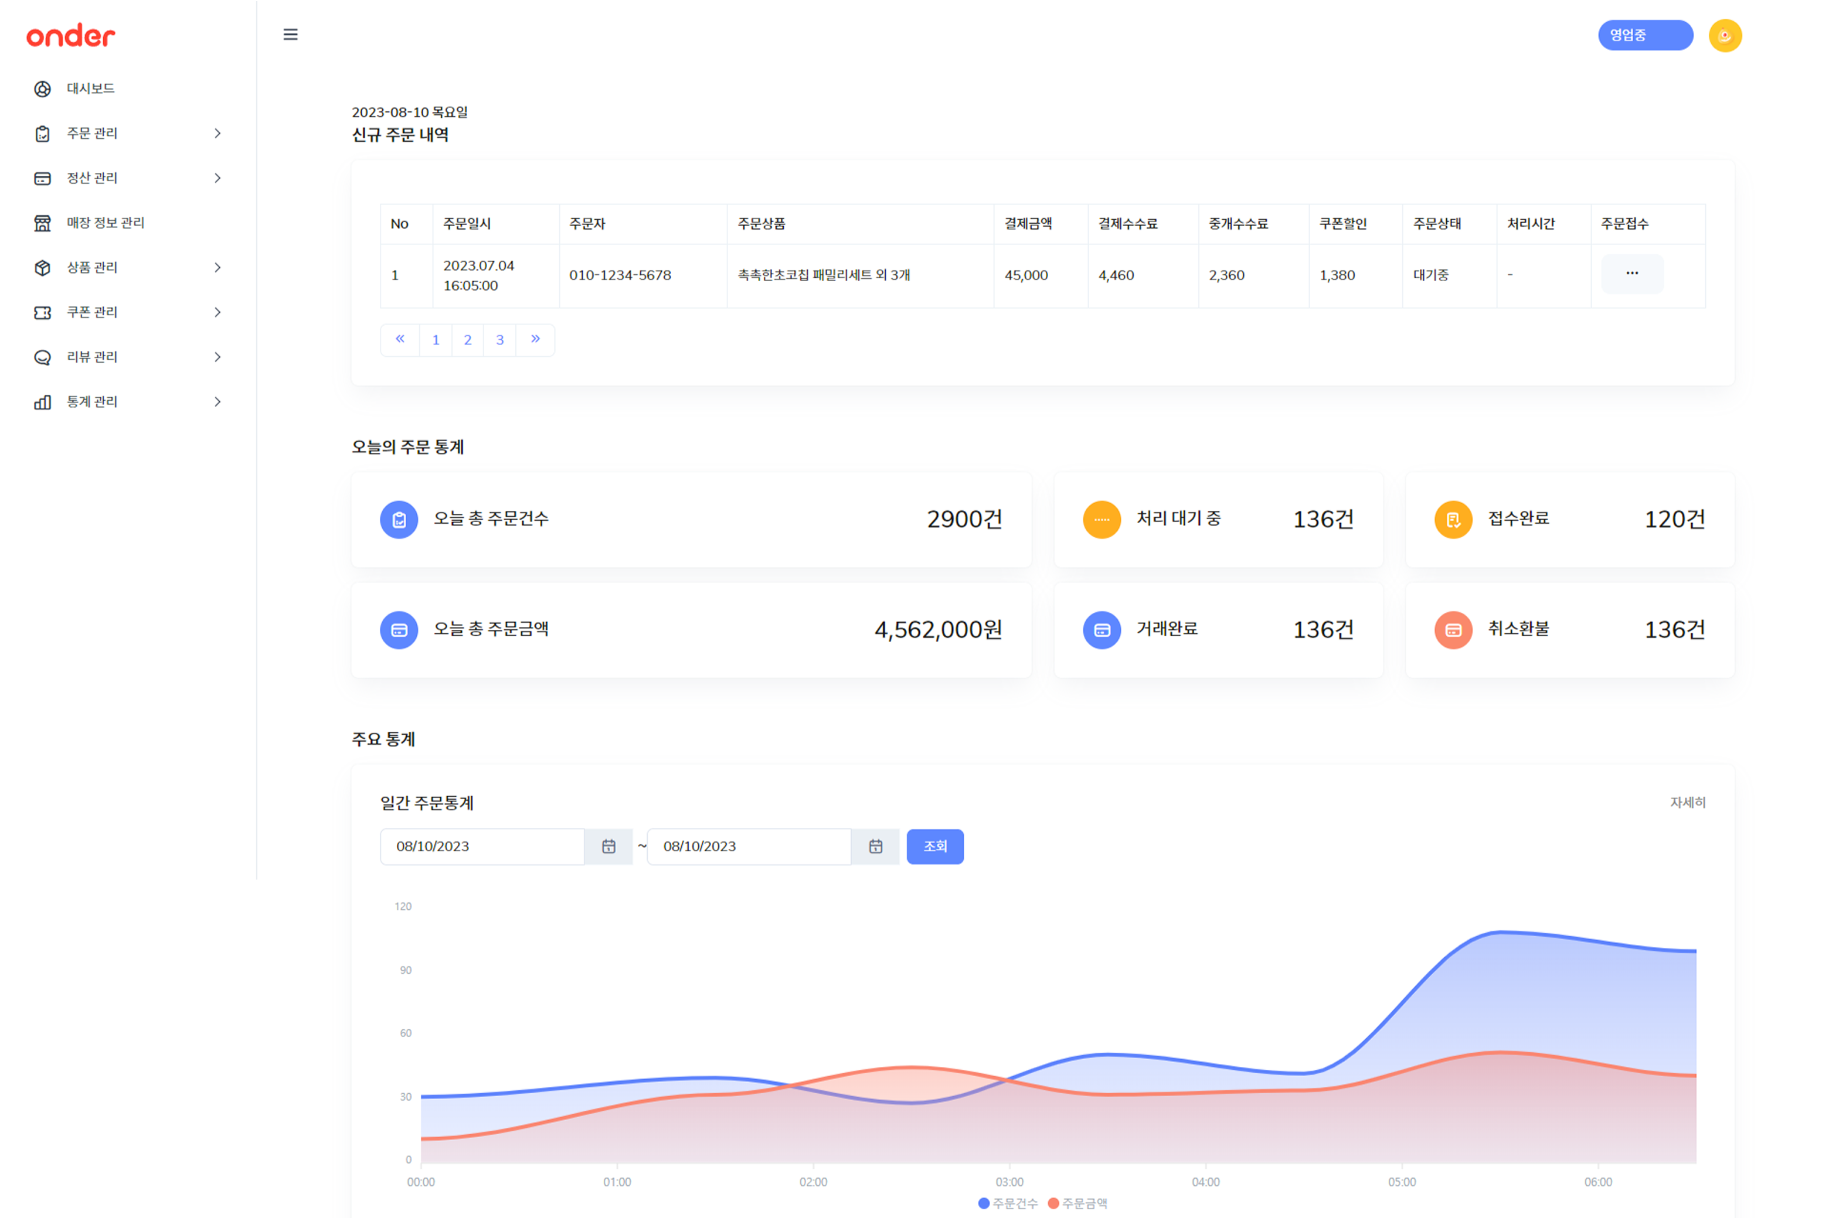The width and height of the screenshot is (1829, 1218).
Task: Open the end date calendar icon
Action: tap(875, 846)
